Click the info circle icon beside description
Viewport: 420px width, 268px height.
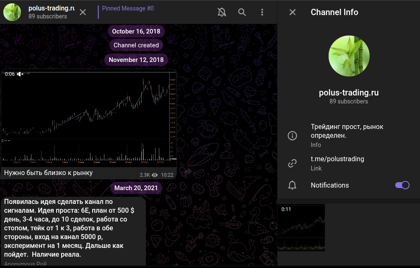292,136
